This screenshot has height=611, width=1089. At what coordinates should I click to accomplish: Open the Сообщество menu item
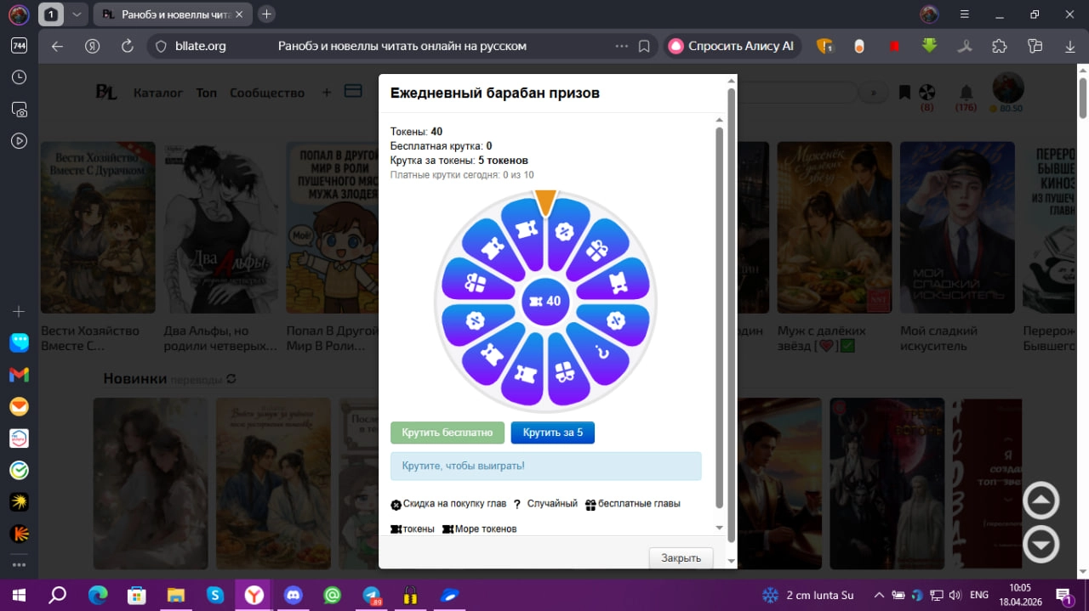coord(267,93)
